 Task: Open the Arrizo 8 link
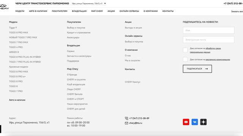tap(14, 52)
